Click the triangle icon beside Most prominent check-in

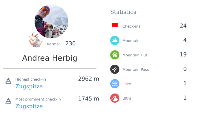click(8, 101)
